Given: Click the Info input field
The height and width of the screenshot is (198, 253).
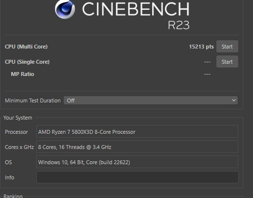Looking at the screenshot, I should click(138, 177).
